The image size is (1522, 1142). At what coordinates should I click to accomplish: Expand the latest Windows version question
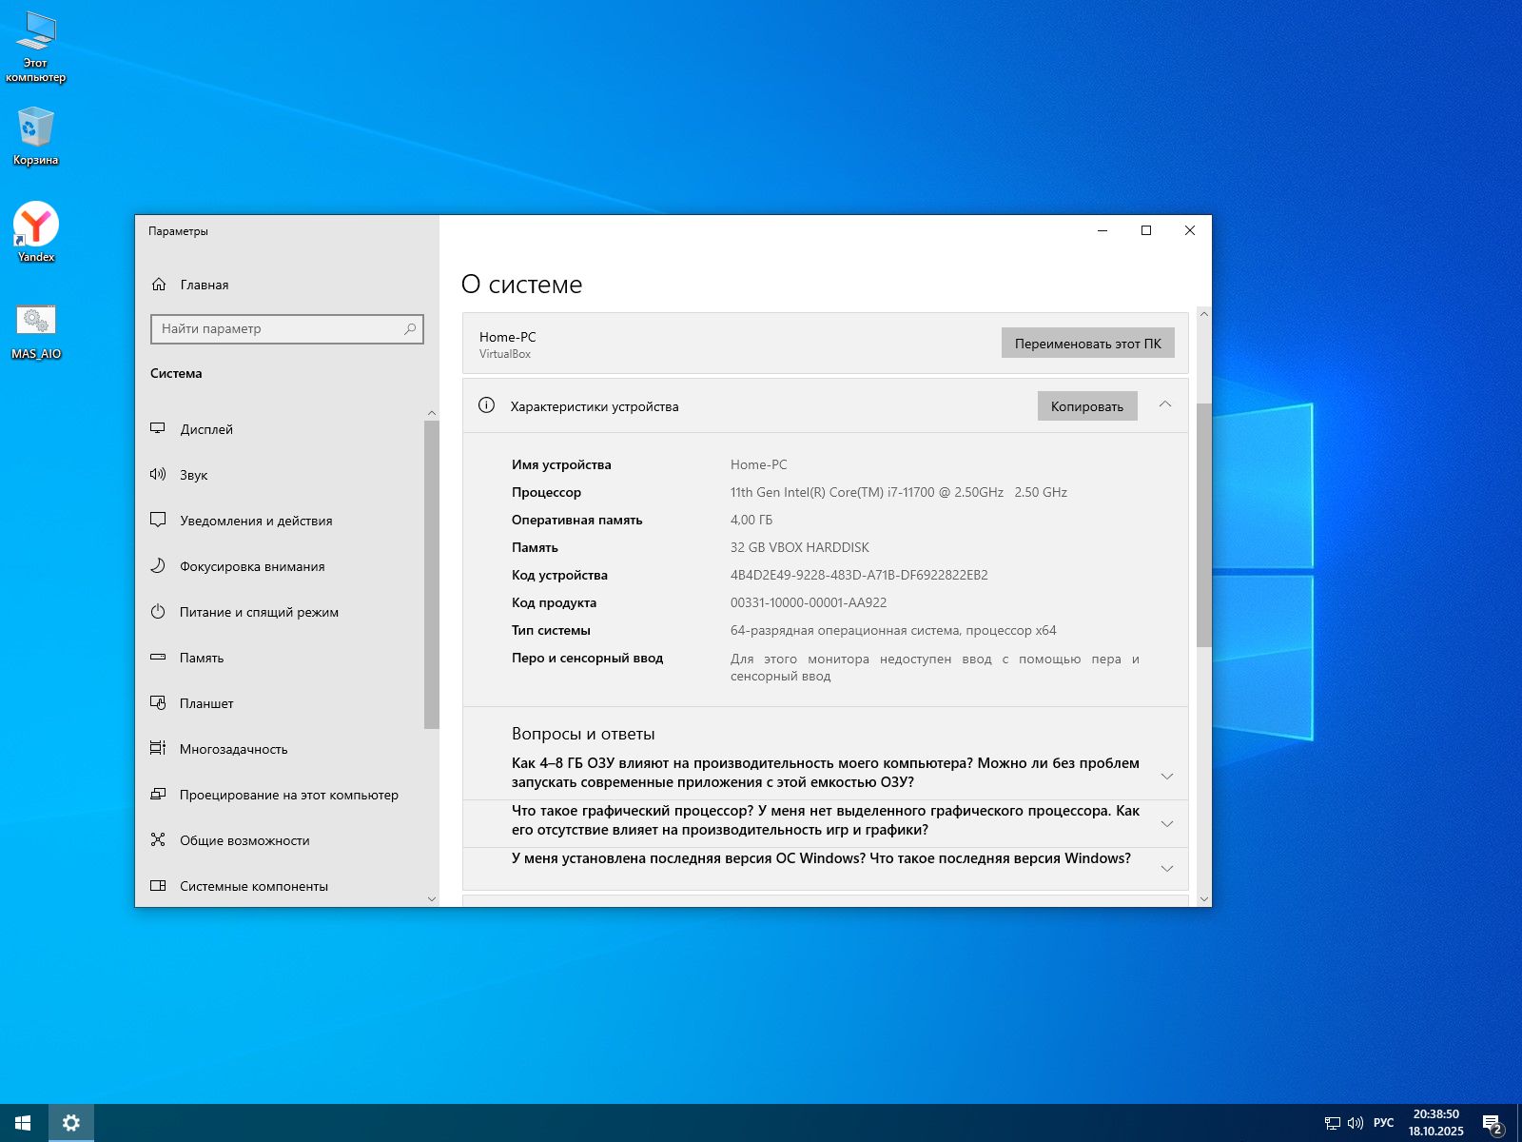pos(1166,868)
